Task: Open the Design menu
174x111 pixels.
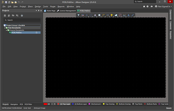Action: click(38, 7)
